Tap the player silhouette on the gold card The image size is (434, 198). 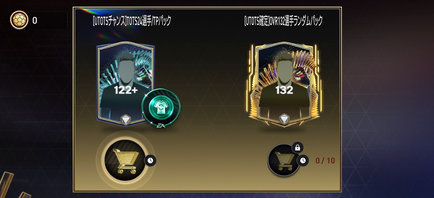284,83
